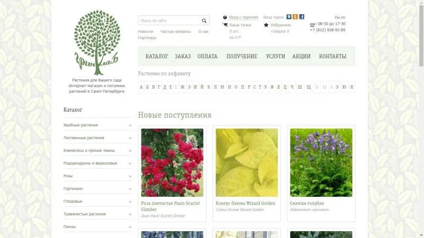Open the КАТАЛОГ menu
This screenshot has width=424, height=238.
[x=157, y=56]
